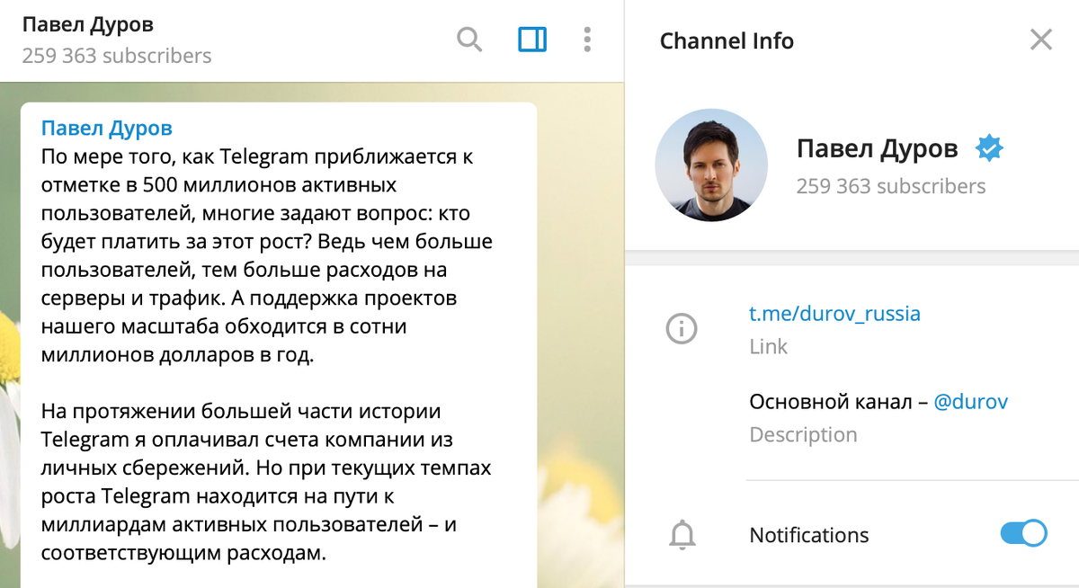The height and width of the screenshot is (588, 1079).
Task: Click the Channel Info heading
Action: (x=727, y=40)
